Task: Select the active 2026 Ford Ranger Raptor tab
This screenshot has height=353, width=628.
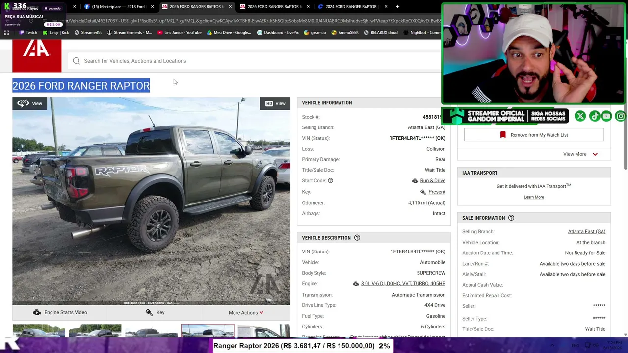Action: coord(197,7)
